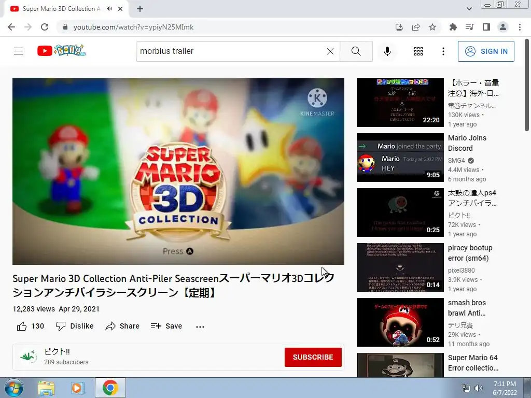Click the Mario Joins Discord title
The width and height of the screenshot is (531, 398).
click(x=467, y=143)
